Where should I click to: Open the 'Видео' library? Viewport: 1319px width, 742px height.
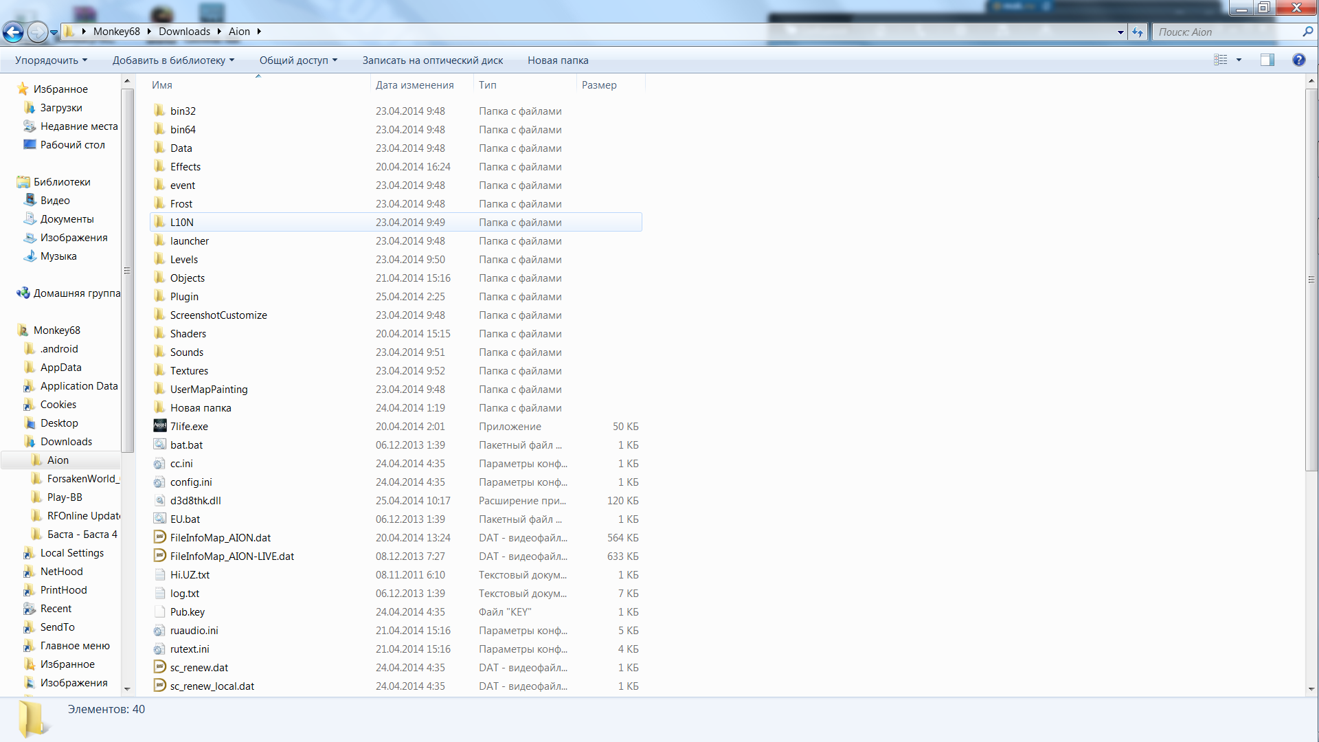55,200
